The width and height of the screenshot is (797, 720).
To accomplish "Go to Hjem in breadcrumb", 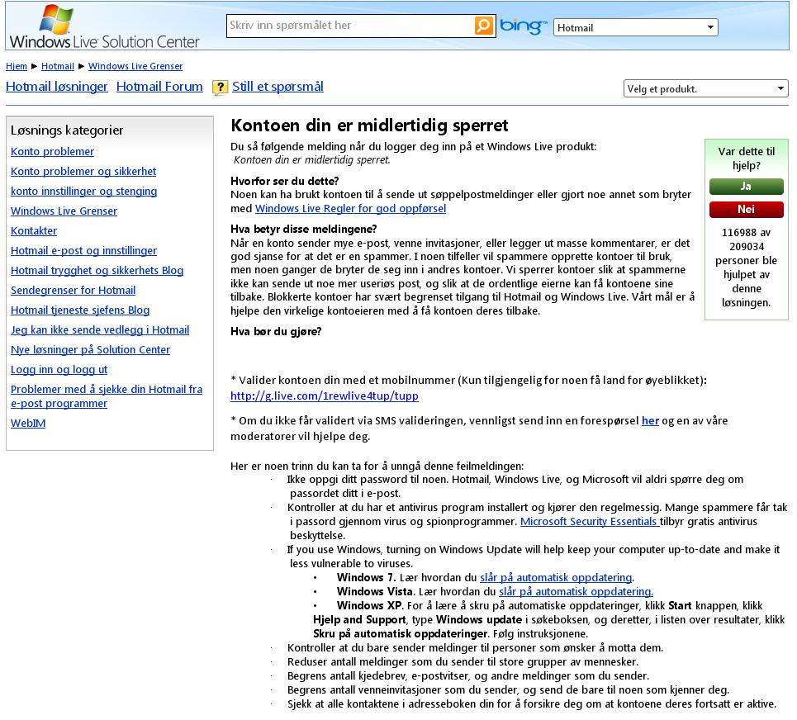I will pyautogui.click(x=17, y=66).
